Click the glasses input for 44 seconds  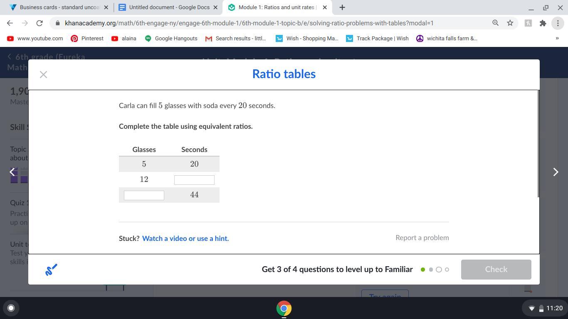click(x=144, y=195)
